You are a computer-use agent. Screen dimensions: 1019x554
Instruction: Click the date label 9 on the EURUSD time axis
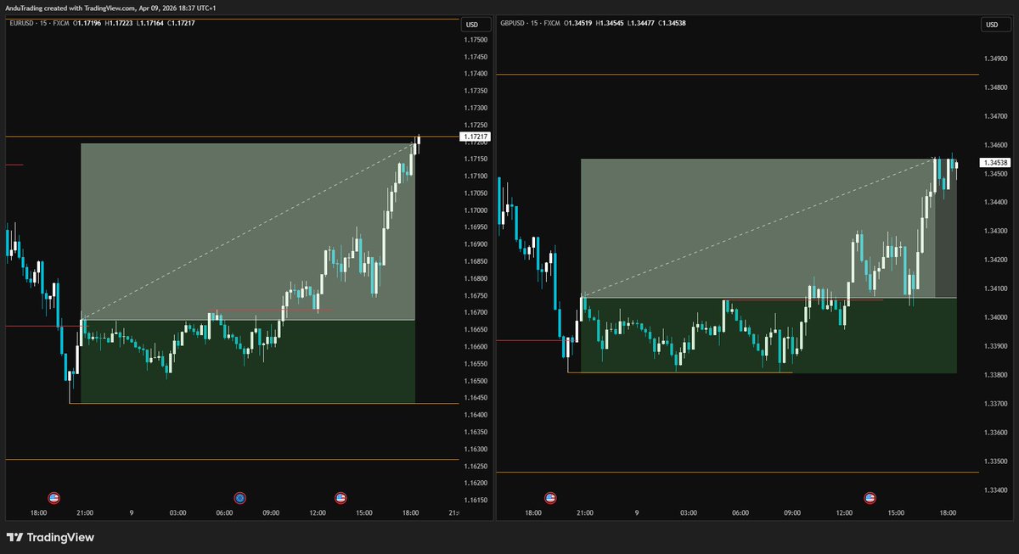(x=132, y=513)
